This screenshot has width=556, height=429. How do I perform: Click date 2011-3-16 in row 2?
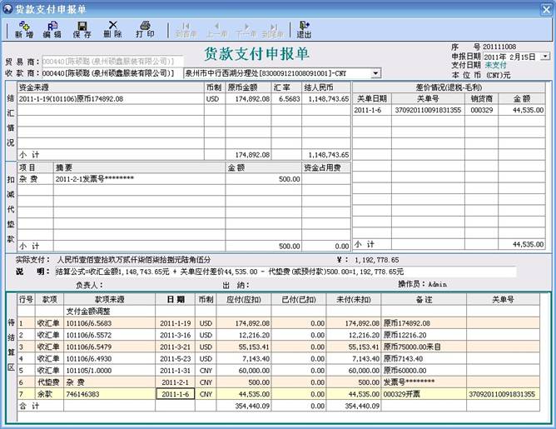click(175, 335)
